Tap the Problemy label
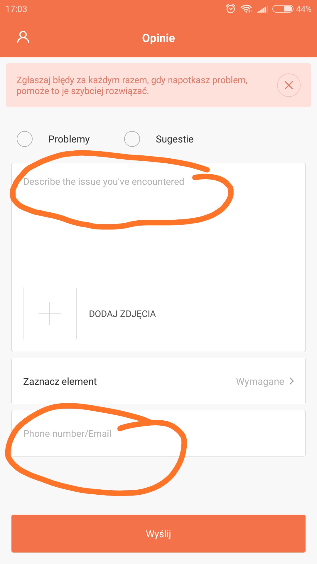The height and width of the screenshot is (564, 317). point(69,139)
